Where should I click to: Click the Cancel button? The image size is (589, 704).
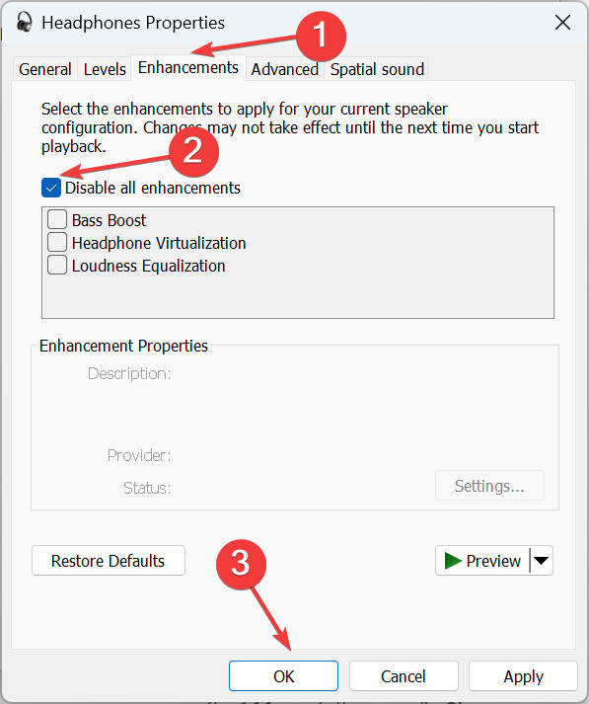pyautogui.click(x=404, y=675)
